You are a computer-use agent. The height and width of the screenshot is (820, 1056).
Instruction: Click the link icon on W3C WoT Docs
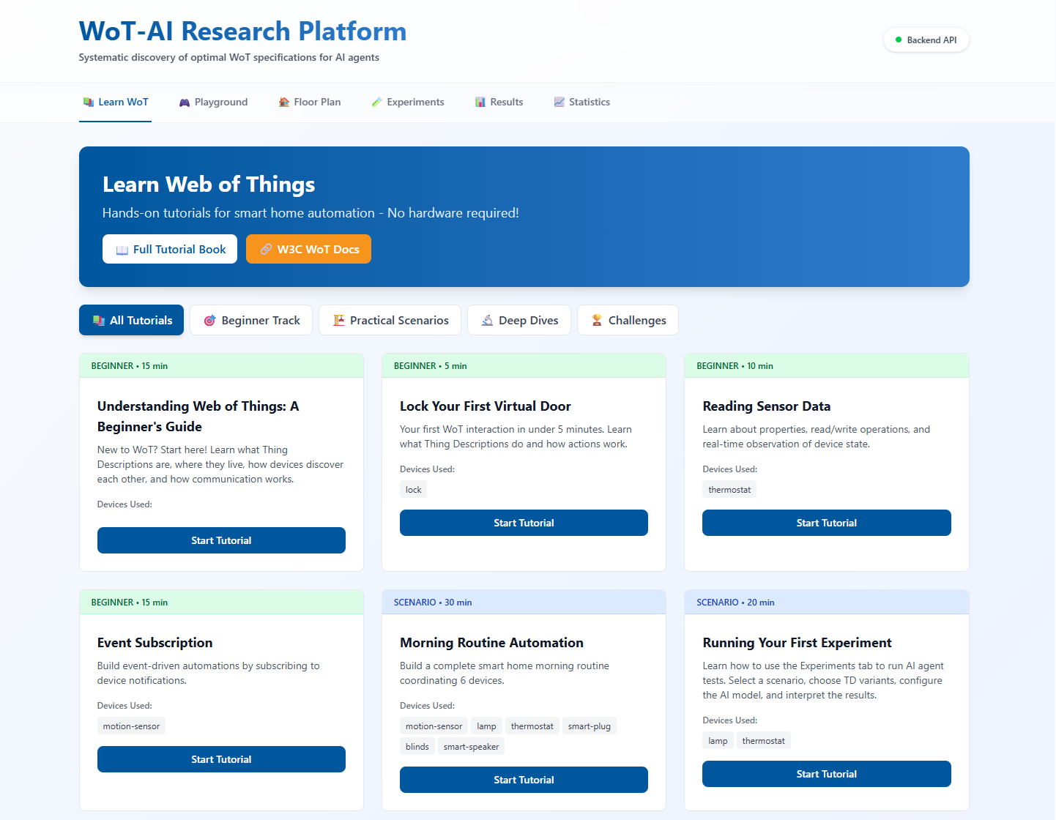tap(267, 250)
